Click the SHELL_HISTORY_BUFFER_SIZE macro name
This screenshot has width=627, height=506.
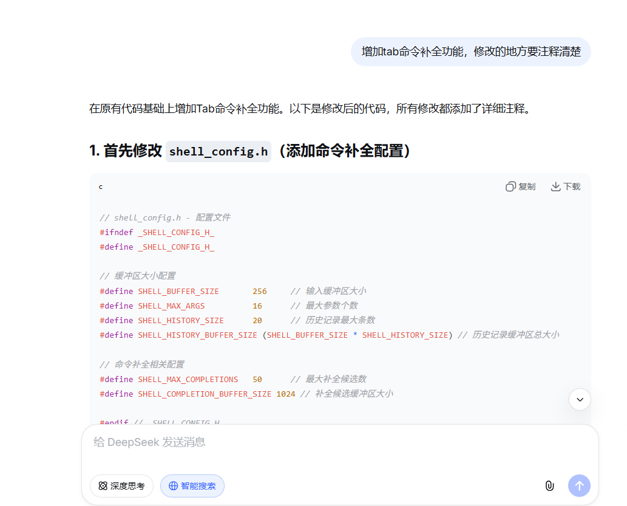(x=197, y=335)
